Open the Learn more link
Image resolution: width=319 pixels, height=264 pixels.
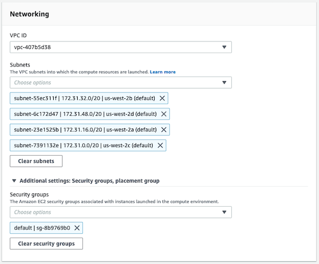click(x=163, y=72)
